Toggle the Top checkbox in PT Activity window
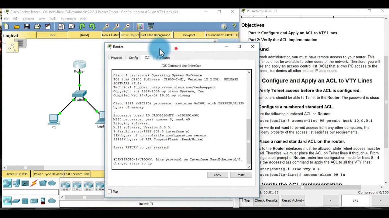389x218 pixels. click(241, 200)
